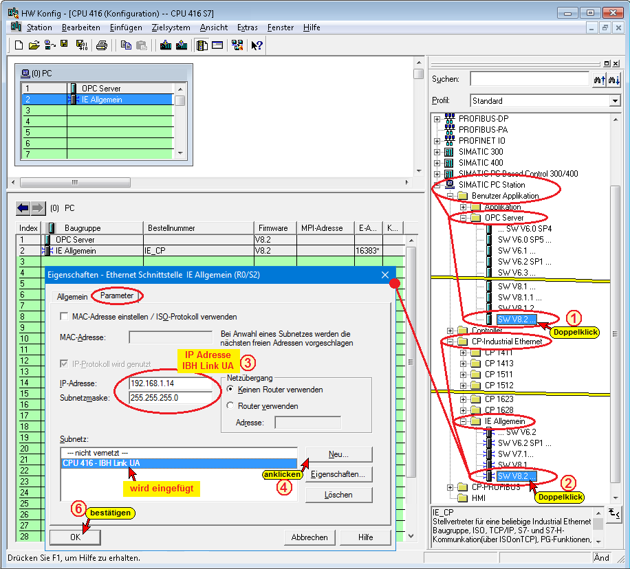This screenshot has height=569, width=630.
Task: Click the Neu... button
Action: point(338,454)
